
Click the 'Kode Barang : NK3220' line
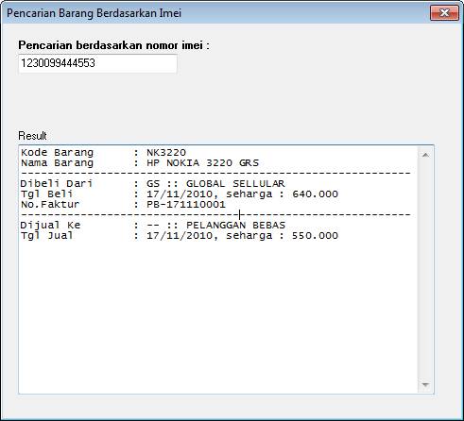(103, 152)
